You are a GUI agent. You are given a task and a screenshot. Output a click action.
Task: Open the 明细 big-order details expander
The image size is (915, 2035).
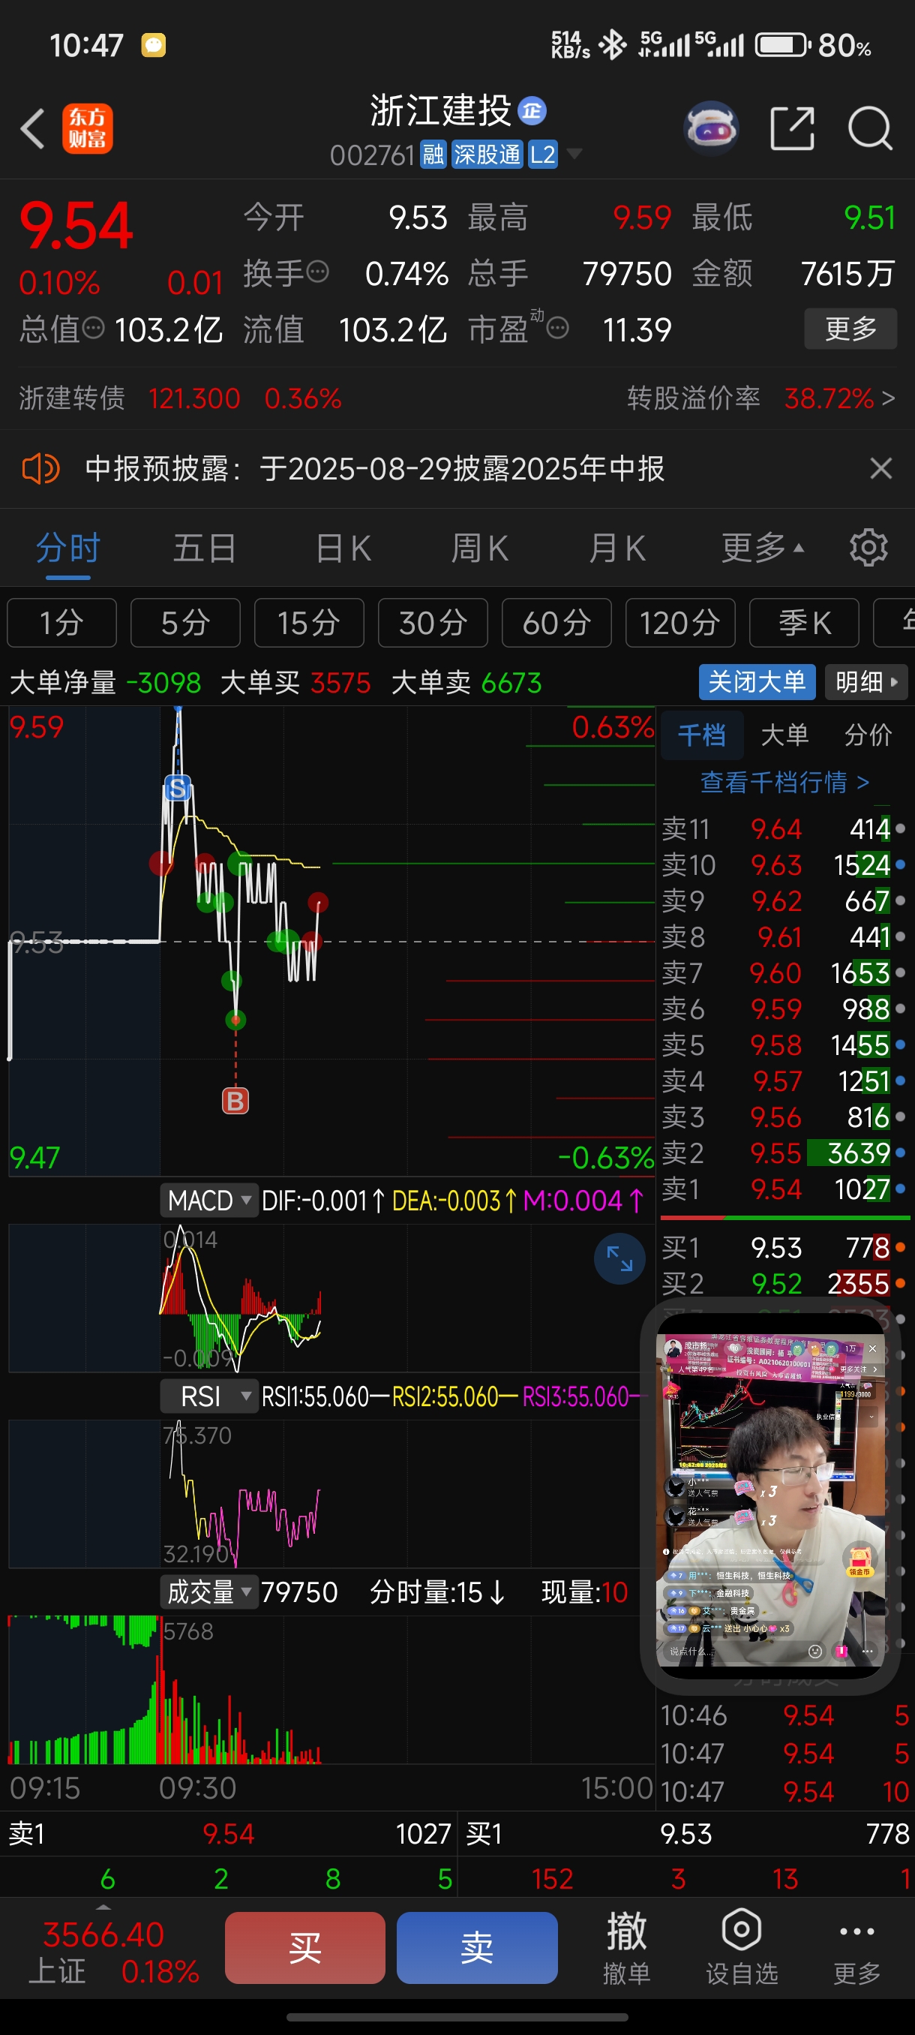[866, 682]
